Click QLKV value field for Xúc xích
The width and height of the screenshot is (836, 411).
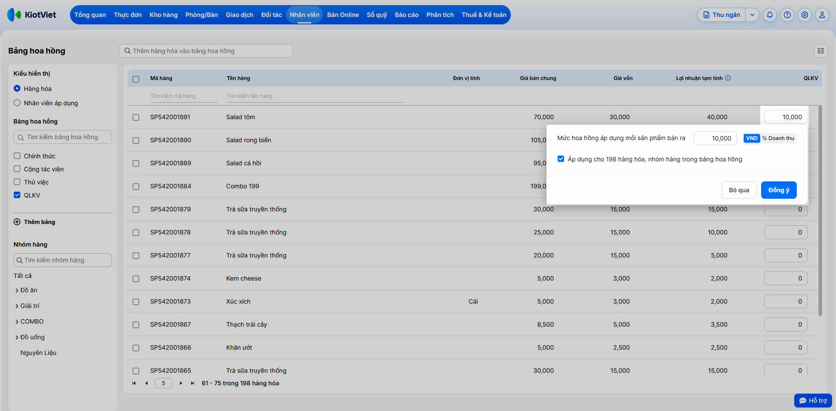coord(786,301)
